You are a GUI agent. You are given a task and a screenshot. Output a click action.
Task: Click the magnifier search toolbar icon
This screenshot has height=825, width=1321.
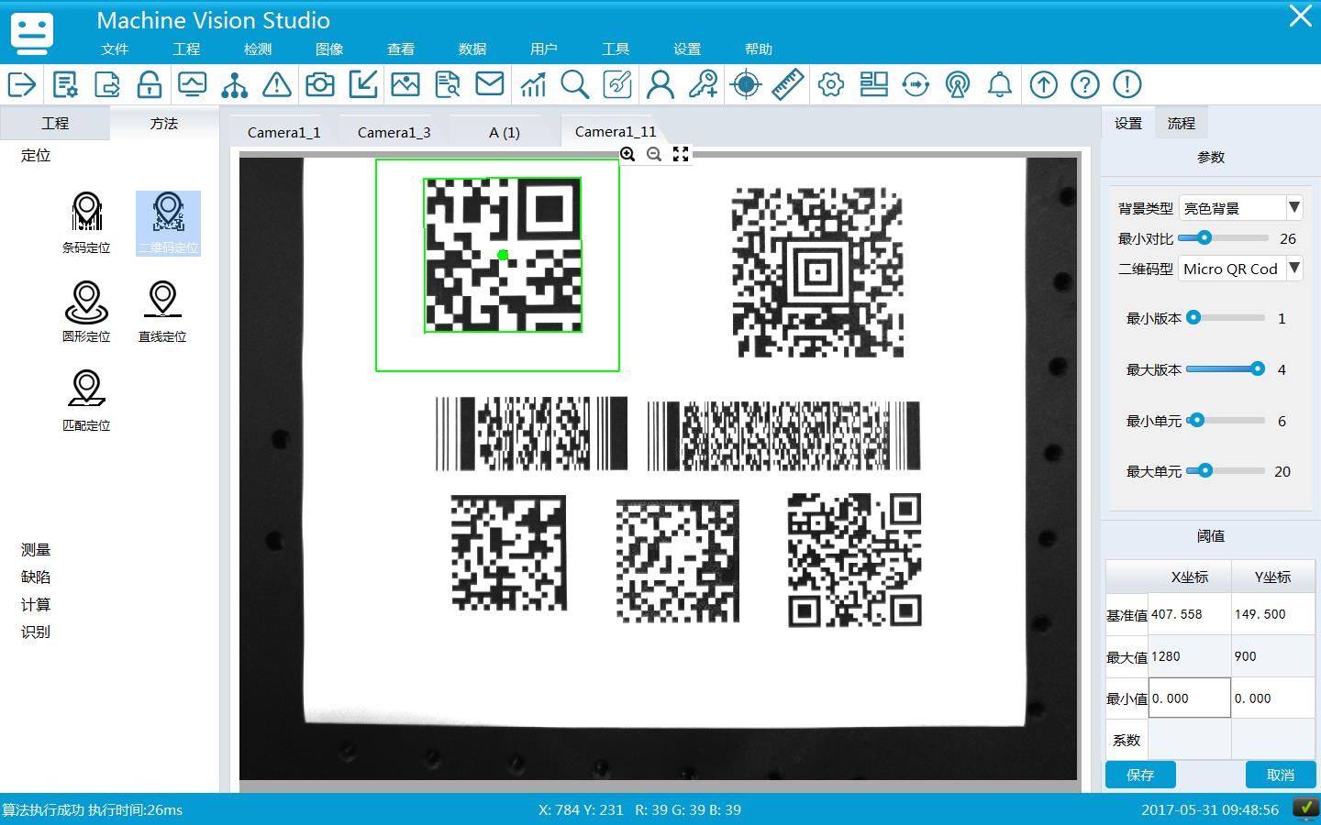575,84
